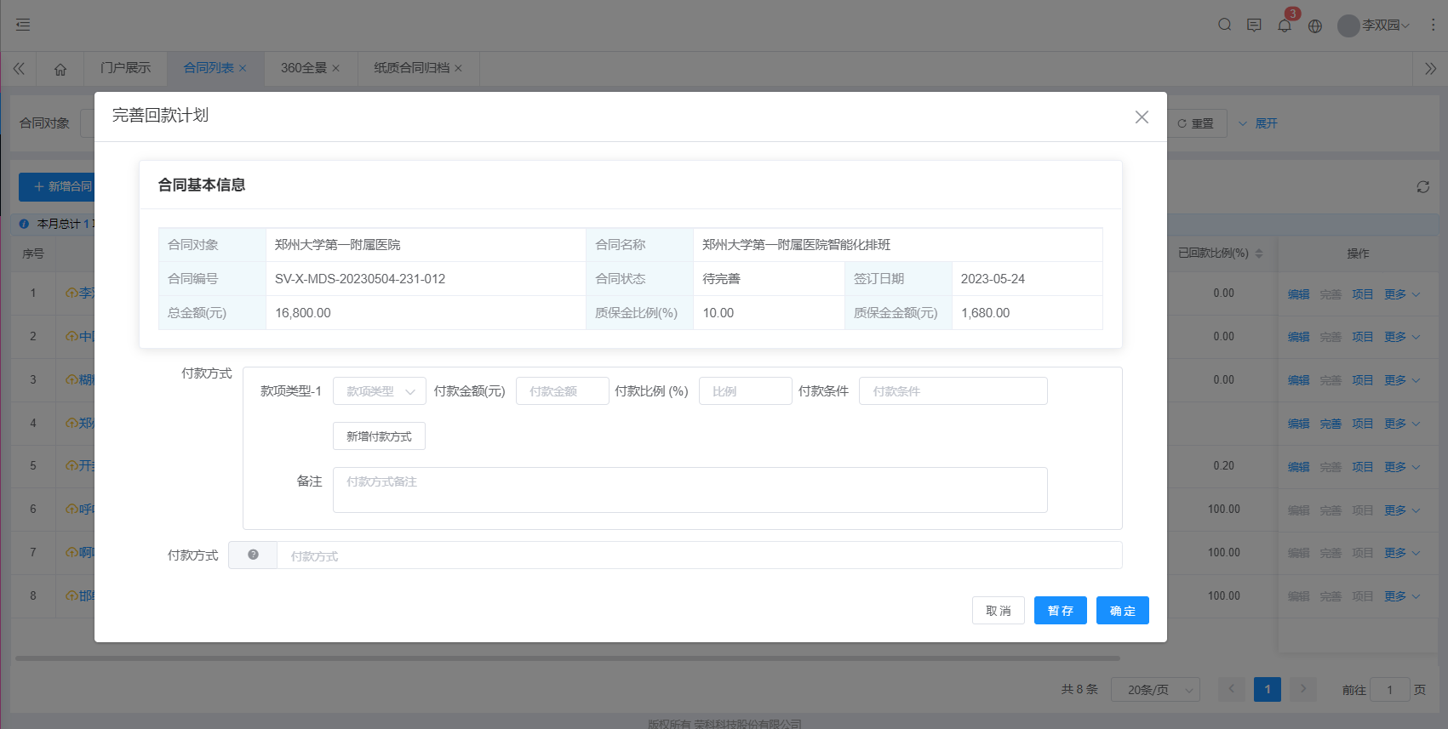The width and height of the screenshot is (1448, 729).
Task: Click the 付款金额 input field
Action: tap(562, 391)
